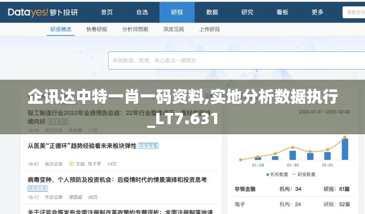The height and width of the screenshot is (214, 365).
Task: Select the 分析师预期 sub-tab
Action: pyautogui.click(x=135, y=29)
